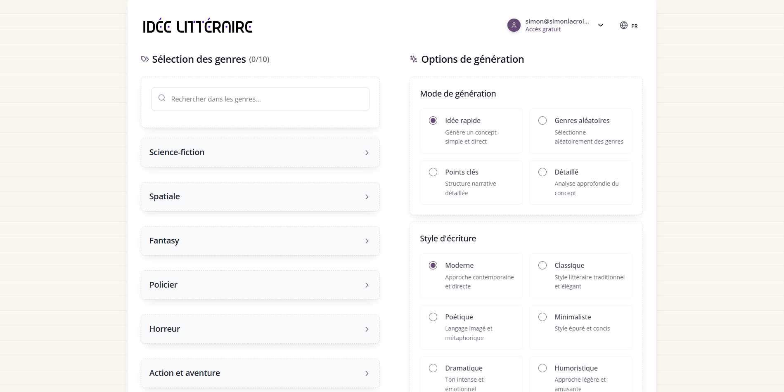Select the Genres aléatoires radio option
This screenshot has width=784, height=392.
pyautogui.click(x=542, y=120)
